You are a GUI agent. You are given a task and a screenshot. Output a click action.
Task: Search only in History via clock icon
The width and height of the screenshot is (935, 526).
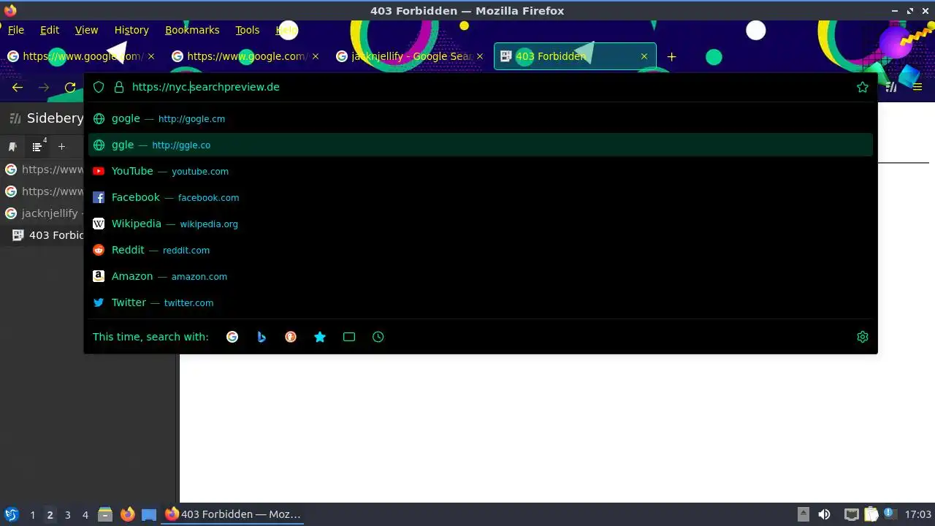click(378, 337)
